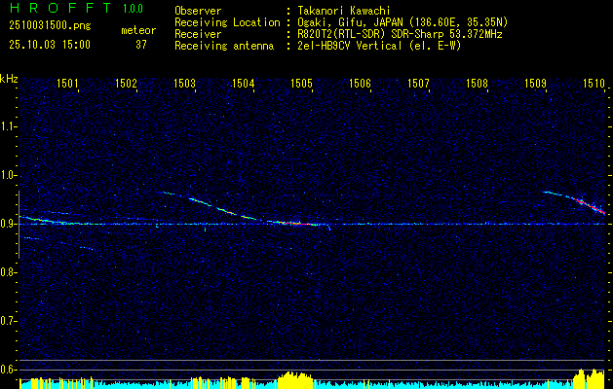This screenshot has width=613, height=389.
Task: Click the 0.9 frequency axis label
Action: (9, 224)
